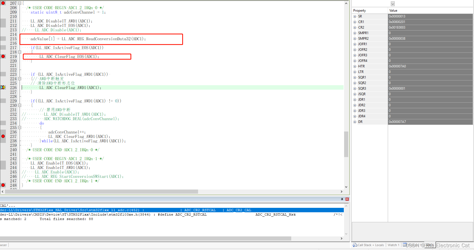Click the LL_ADC_ClearFlag_EOS(ADC1) code line
Screen dimensions: 474x250
(x=69, y=57)
